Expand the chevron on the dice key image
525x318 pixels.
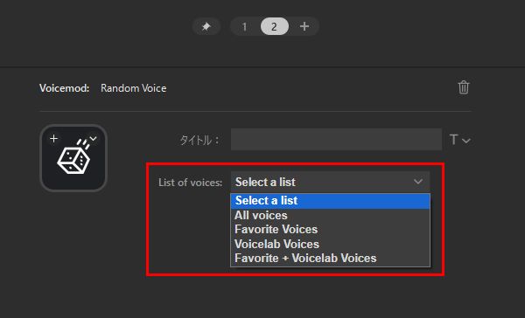tap(94, 138)
